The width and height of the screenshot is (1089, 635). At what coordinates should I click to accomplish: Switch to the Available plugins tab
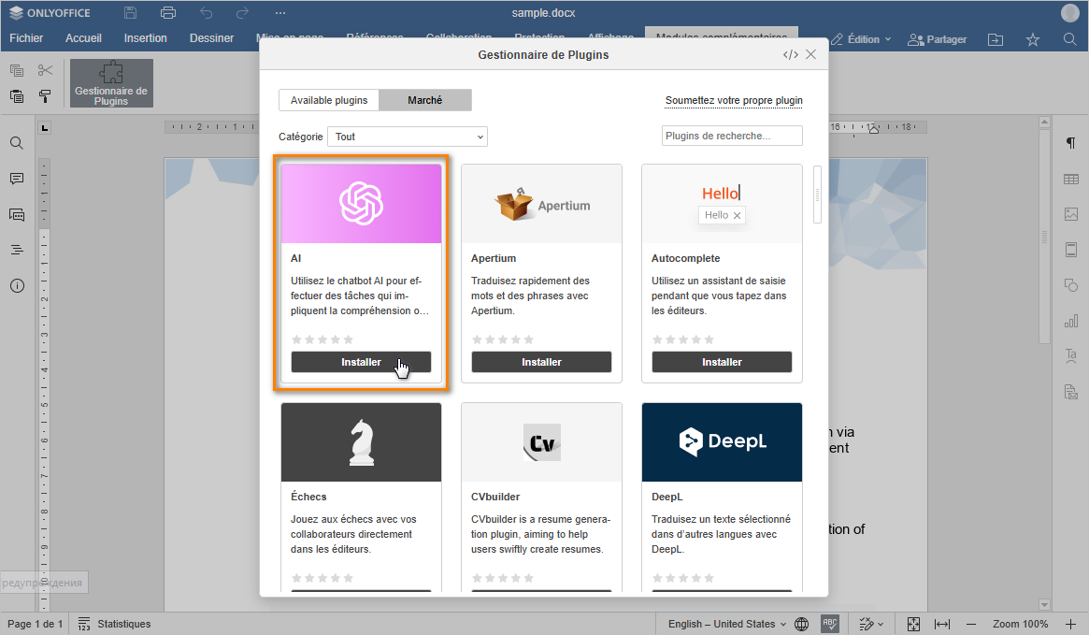tap(328, 99)
